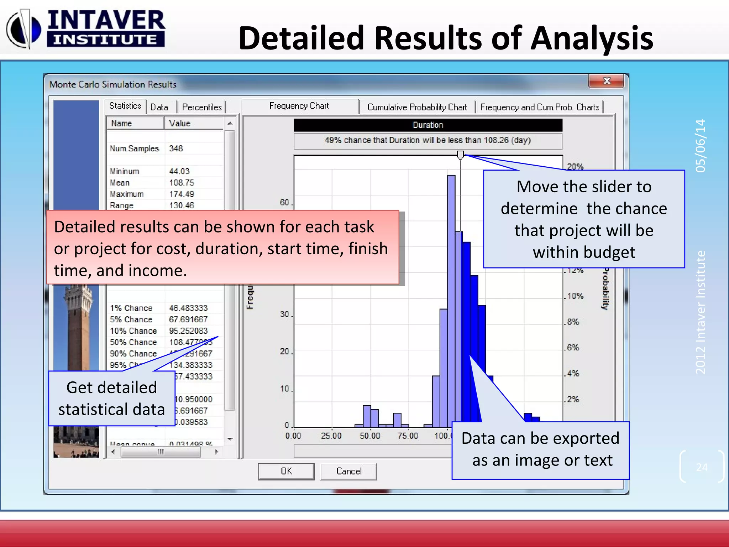729x547 pixels.
Task: Click the 67.691667 value cell
Action: [x=188, y=319]
